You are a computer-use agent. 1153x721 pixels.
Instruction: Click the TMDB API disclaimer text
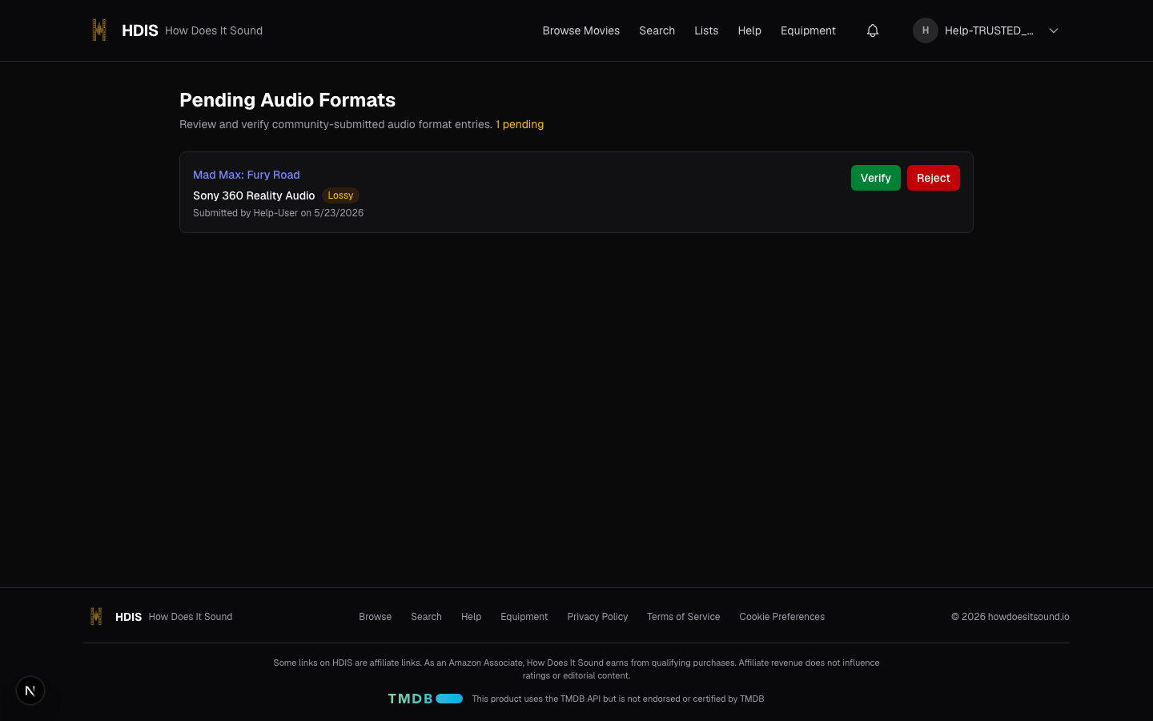(x=618, y=699)
